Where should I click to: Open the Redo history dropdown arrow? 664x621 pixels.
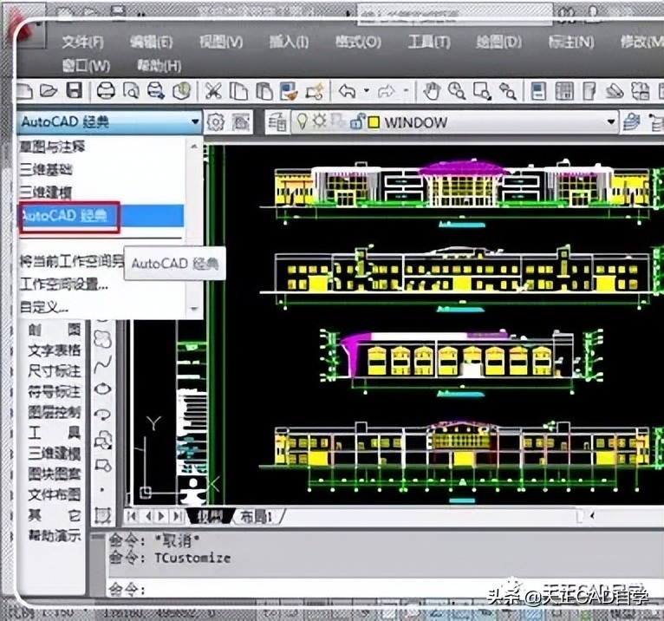click(406, 91)
